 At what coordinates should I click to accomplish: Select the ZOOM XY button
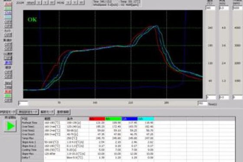[52, 3]
